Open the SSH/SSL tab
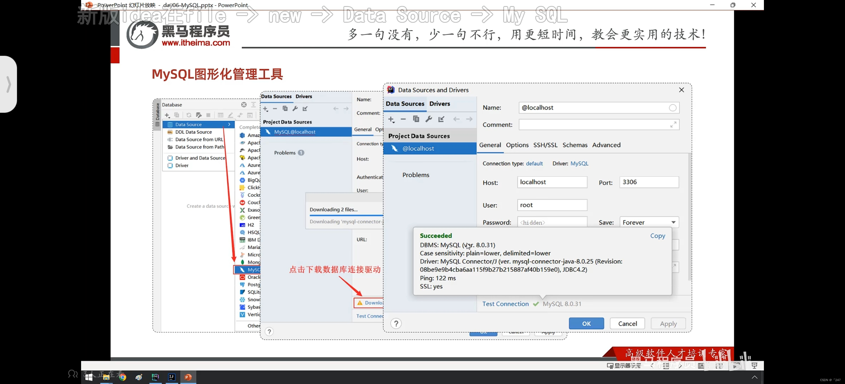The image size is (845, 384). [x=545, y=145]
